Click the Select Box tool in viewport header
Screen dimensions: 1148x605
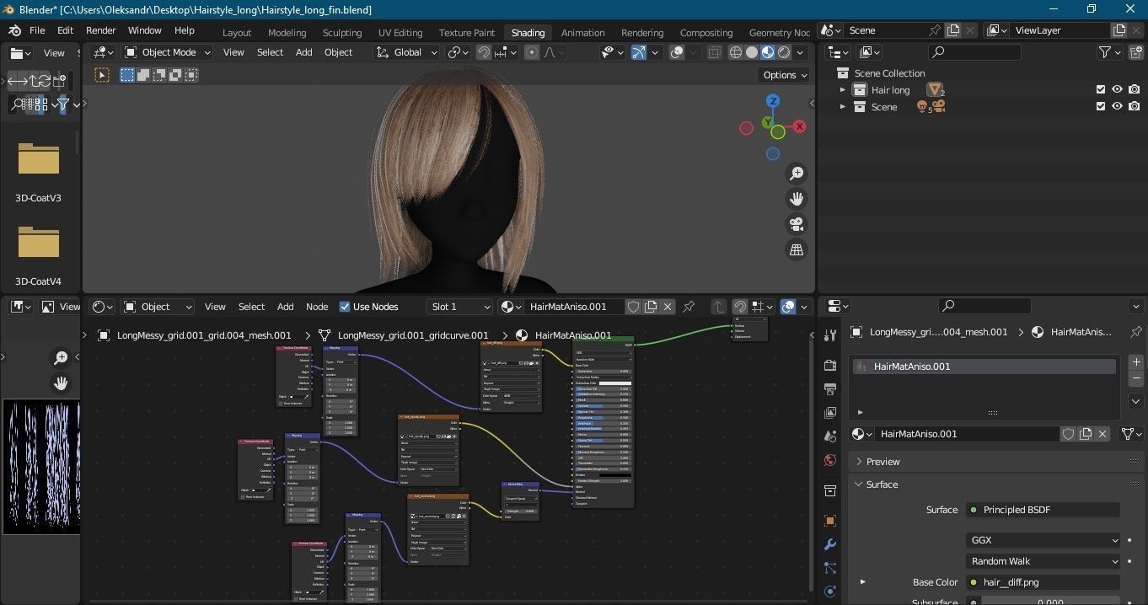pos(127,75)
